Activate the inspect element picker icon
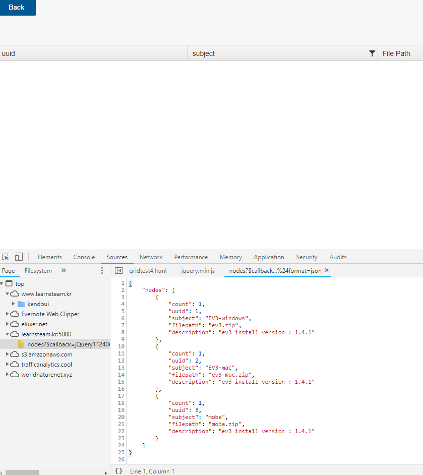 point(6,257)
